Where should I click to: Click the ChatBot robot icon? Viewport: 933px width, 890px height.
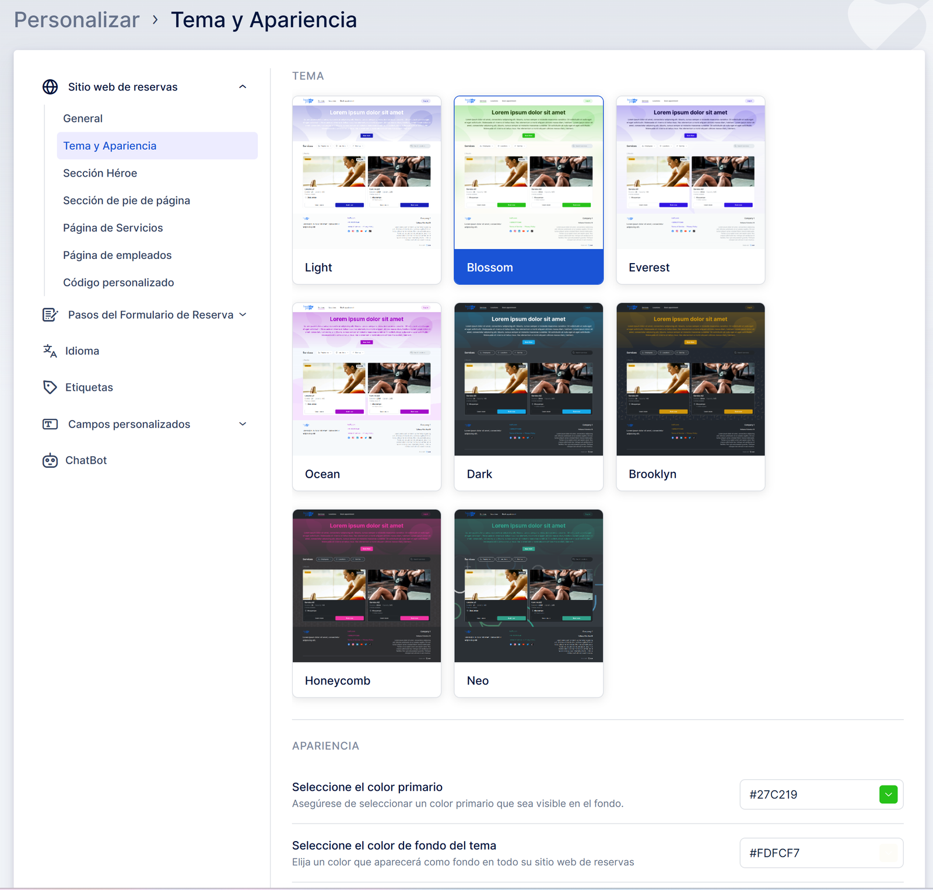pos(50,461)
